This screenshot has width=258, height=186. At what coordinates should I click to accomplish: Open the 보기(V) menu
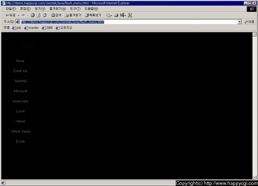pyautogui.click(x=40, y=9)
